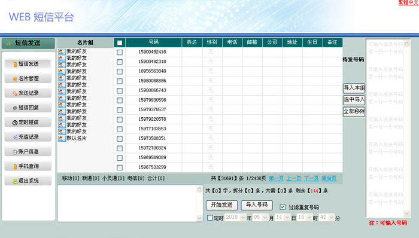
Task: Go to 最后页 of the number list
Action: (329, 178)
